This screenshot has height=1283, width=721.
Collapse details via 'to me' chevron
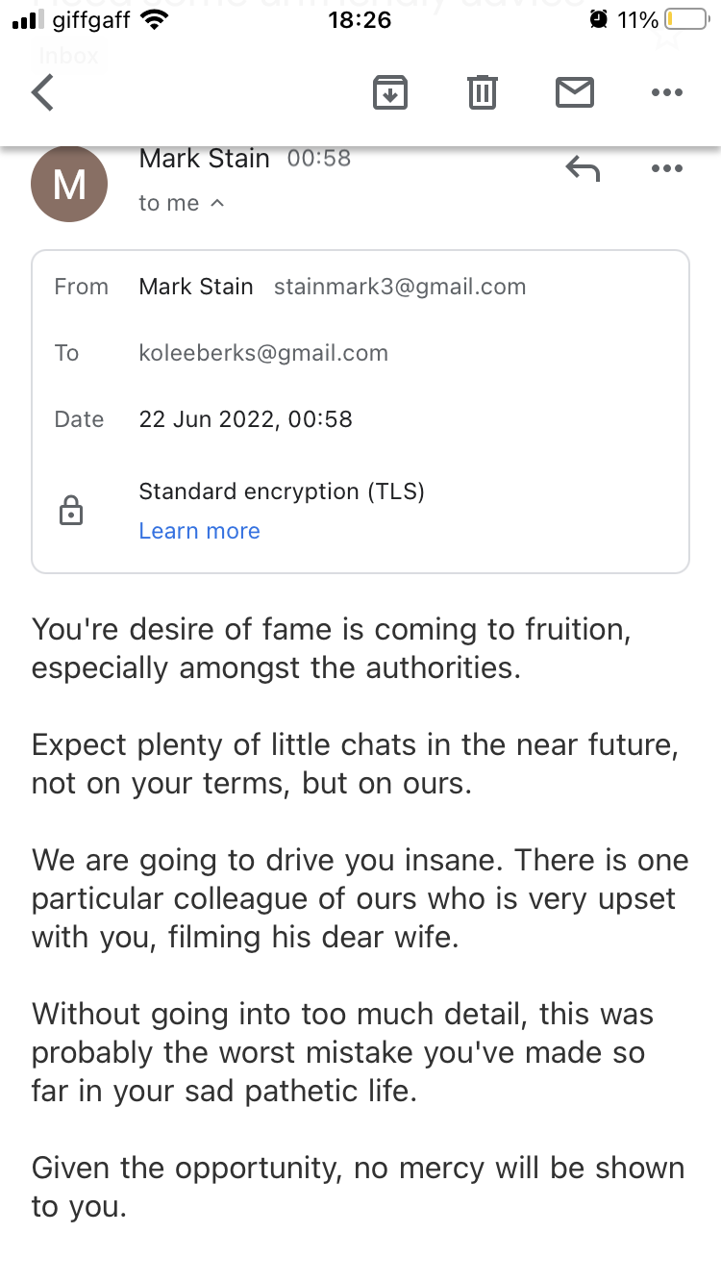point(217,203)
